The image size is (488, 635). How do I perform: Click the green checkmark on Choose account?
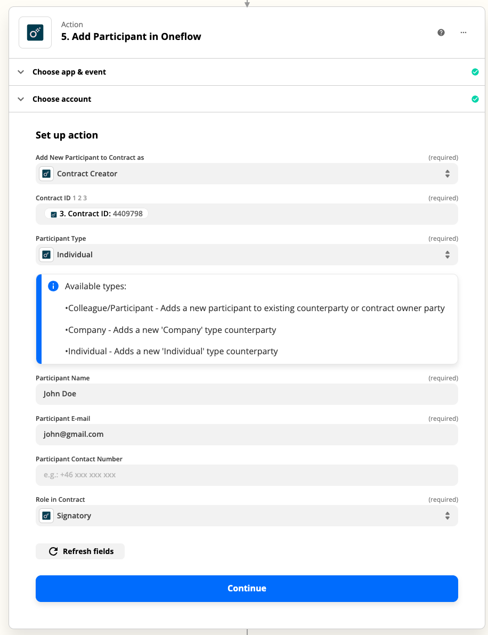(x=475, y=99)
